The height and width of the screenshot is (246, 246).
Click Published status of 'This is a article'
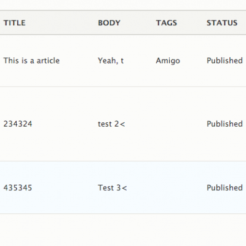coord(224,61)
